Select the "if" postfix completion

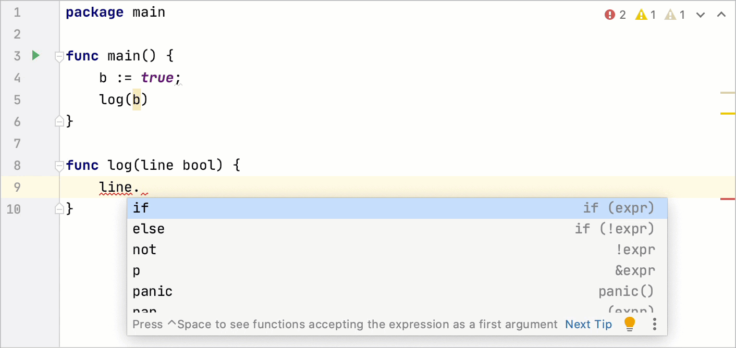(x=208, y=207)
